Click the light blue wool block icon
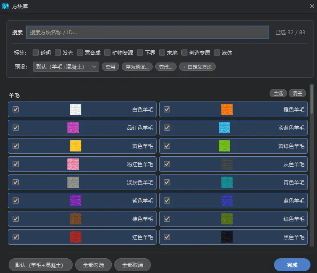 [x=224, y=128]
